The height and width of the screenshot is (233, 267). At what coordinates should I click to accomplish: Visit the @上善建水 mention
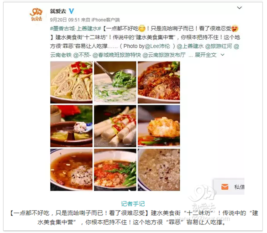point(190,46)
